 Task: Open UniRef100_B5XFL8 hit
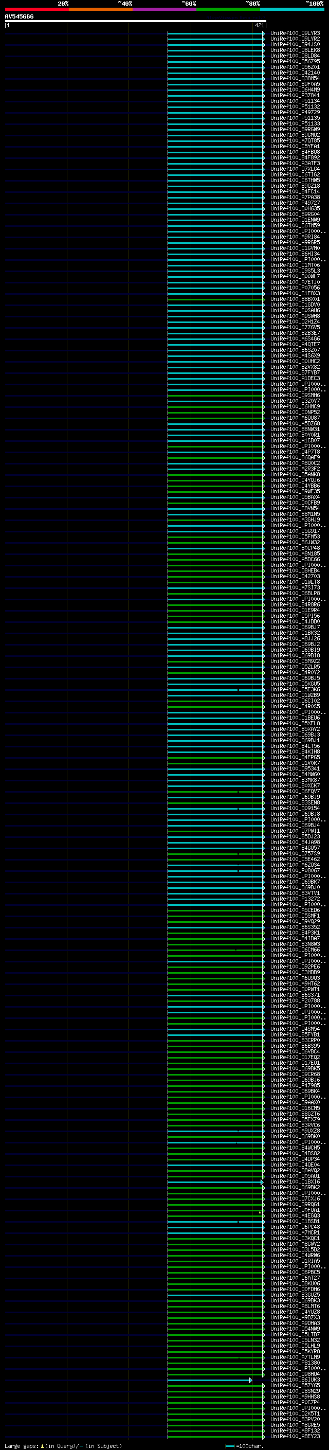(295, 723)
